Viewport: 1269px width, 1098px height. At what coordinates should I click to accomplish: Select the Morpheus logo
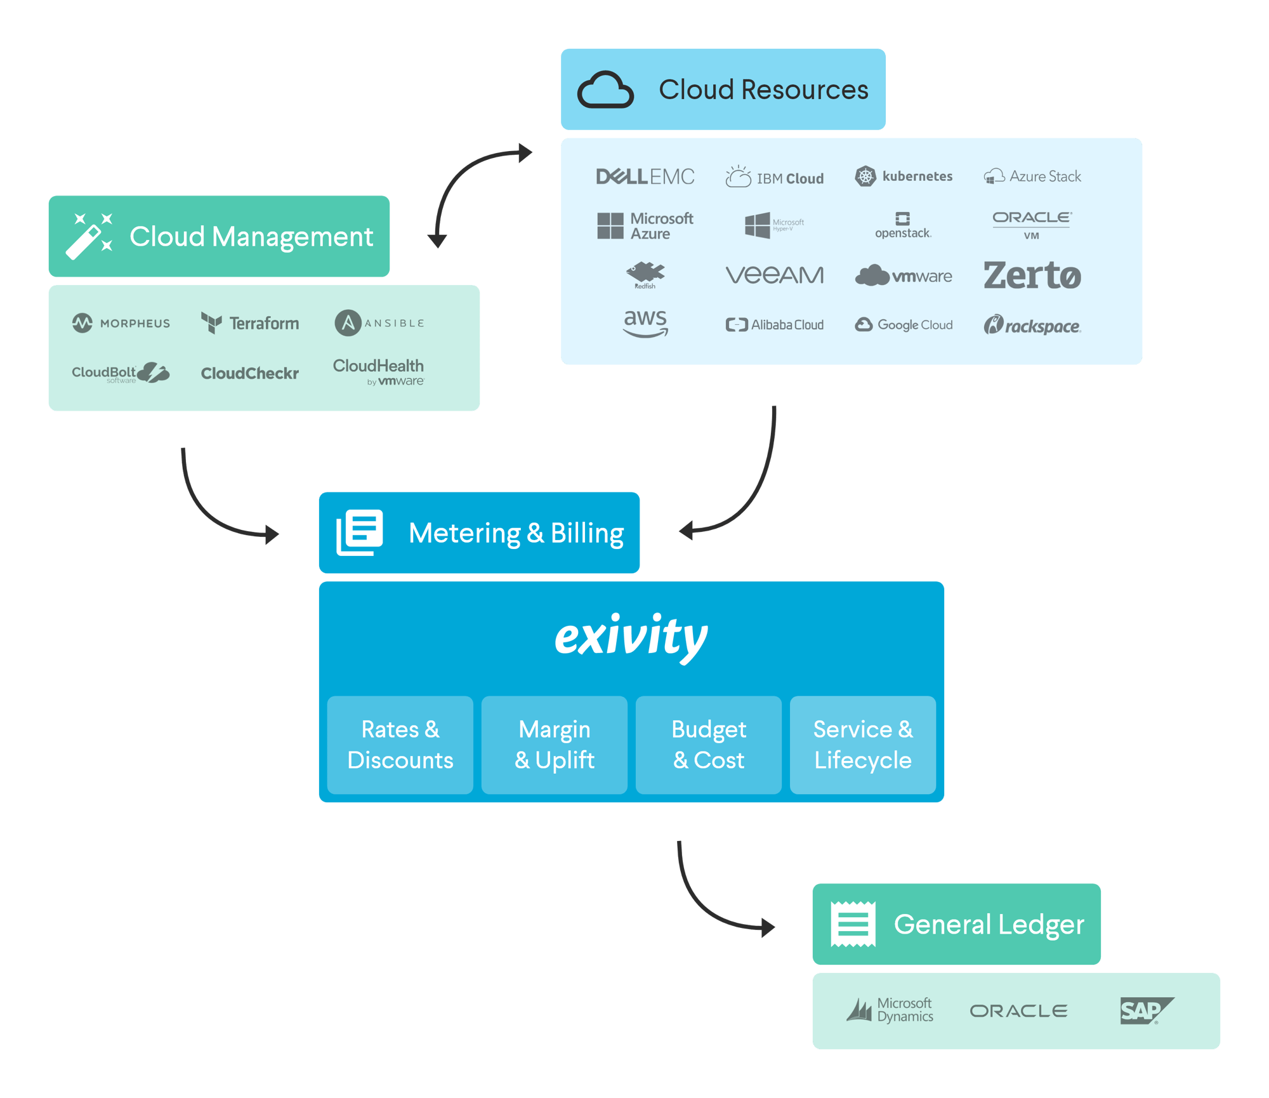tap(121, 323)
